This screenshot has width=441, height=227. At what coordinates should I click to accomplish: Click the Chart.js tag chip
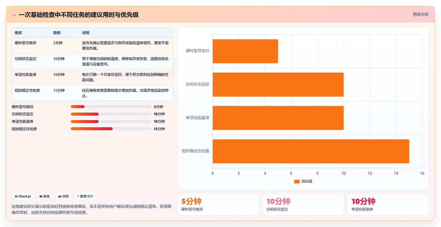tap(23, 196)
